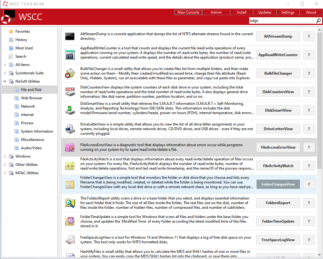
Task: Select the Internet category
Action: coord(27,115)
